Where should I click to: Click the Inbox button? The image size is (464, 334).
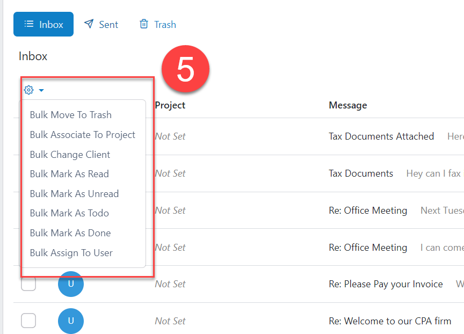pos(44,24)
